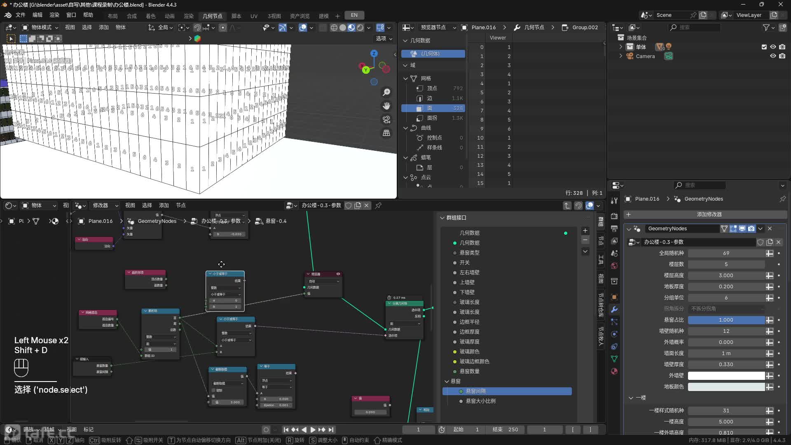
Task: Toggle modifier show in edit mode
Action: click(733, 229)
